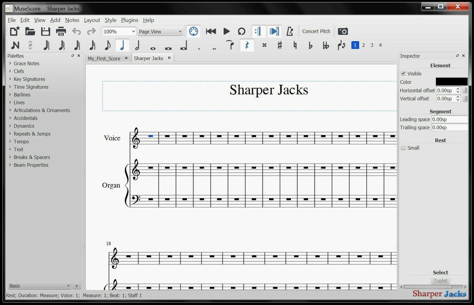
Task: Switch to the My_First_Score tab
Action: (105, 58)
